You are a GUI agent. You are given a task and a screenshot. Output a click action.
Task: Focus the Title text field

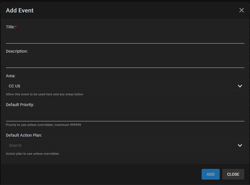[125, 38]
